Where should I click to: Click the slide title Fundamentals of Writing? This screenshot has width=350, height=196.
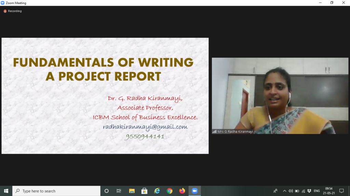coord(103,69)
